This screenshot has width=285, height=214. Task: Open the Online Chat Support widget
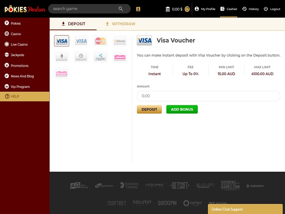[x=245, y=209]
